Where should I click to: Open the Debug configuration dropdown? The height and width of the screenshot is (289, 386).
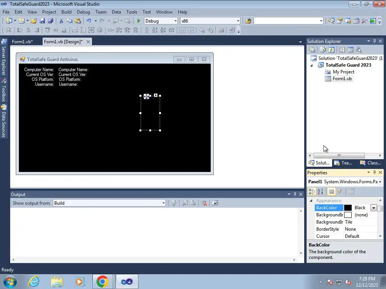[176, 21]
